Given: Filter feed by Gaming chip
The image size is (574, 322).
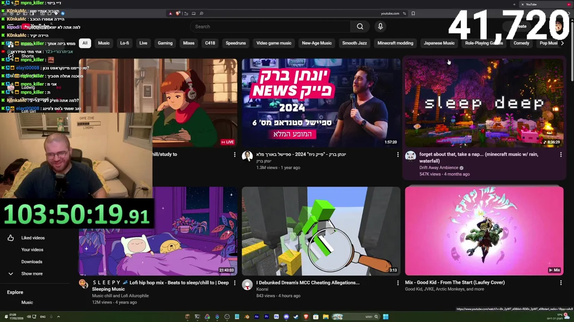Looking at the screenshot, I should coord(165,43).
